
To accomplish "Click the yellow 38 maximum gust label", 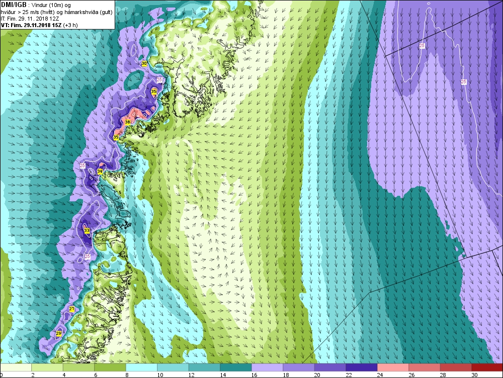I will pos(127,122).
